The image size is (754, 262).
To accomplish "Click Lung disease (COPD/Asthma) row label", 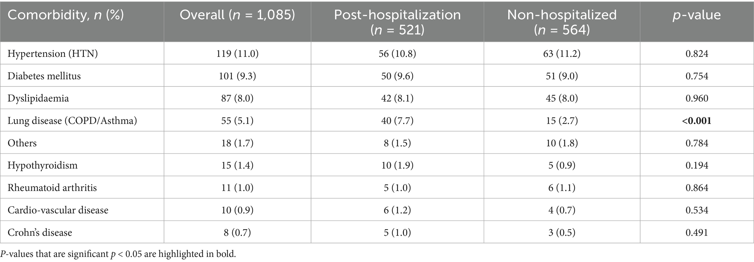I will pos(72,121).
